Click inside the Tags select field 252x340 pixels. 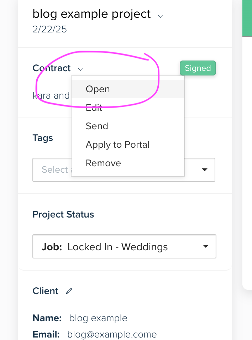[52, 170]
